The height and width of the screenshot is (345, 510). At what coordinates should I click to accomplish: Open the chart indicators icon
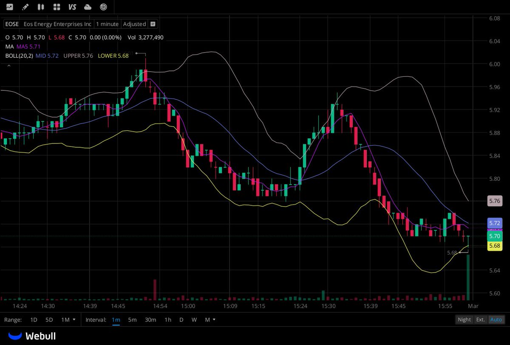(x=10, y=7)
